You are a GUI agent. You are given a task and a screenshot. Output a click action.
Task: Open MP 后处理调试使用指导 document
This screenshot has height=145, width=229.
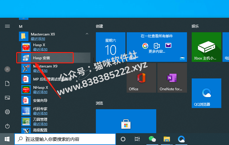pos(55,79)
